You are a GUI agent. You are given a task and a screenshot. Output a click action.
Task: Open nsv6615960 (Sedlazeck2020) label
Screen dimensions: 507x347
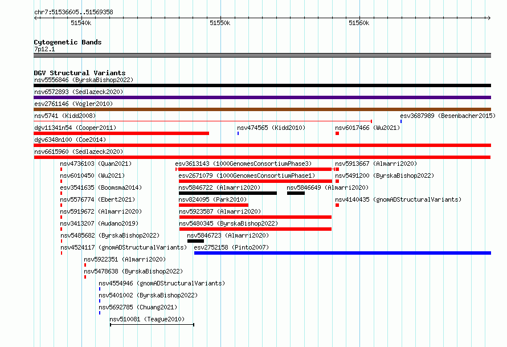pyautogui.click(x=79, y=152)
